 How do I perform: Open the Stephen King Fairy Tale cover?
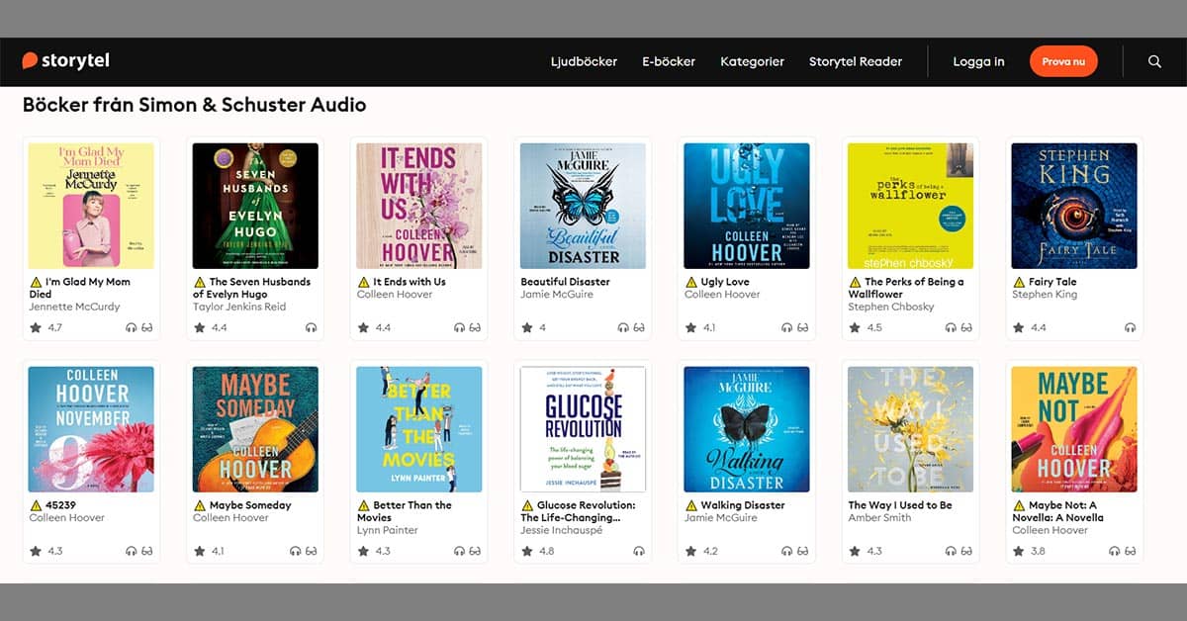point(1074,206)
